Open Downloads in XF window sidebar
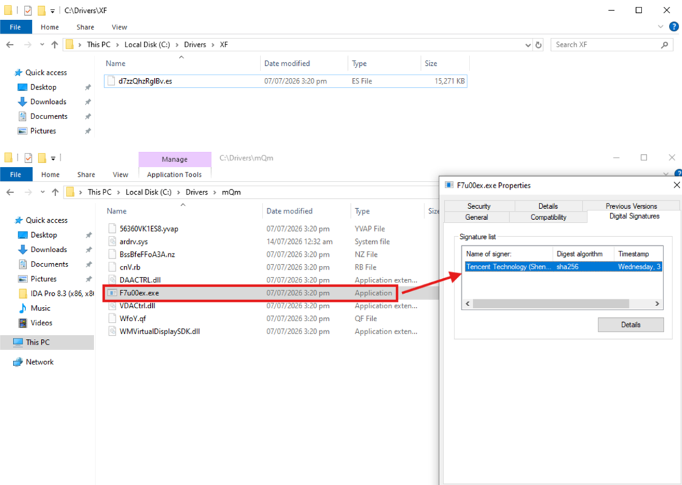682x485 pixels. click(48, 101)
